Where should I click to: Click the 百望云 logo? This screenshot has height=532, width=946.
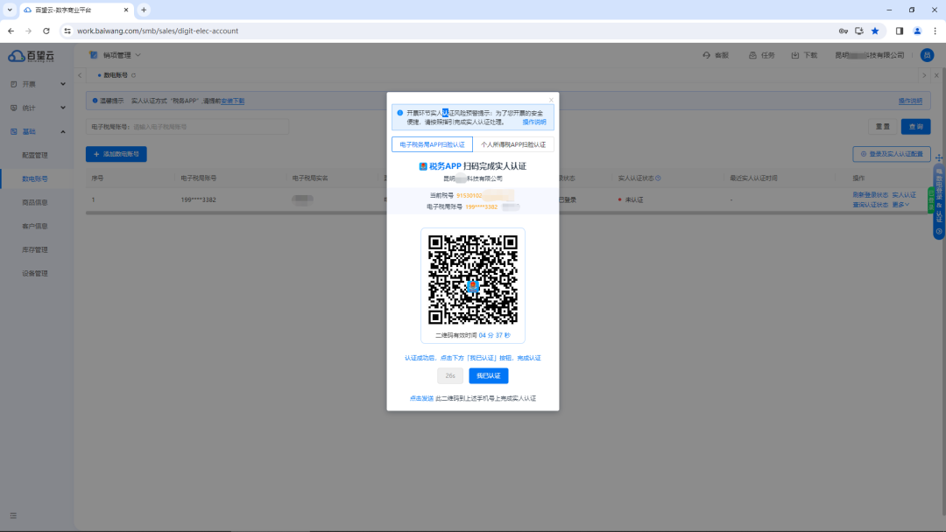pyautogui.click(x=32, y=56)
